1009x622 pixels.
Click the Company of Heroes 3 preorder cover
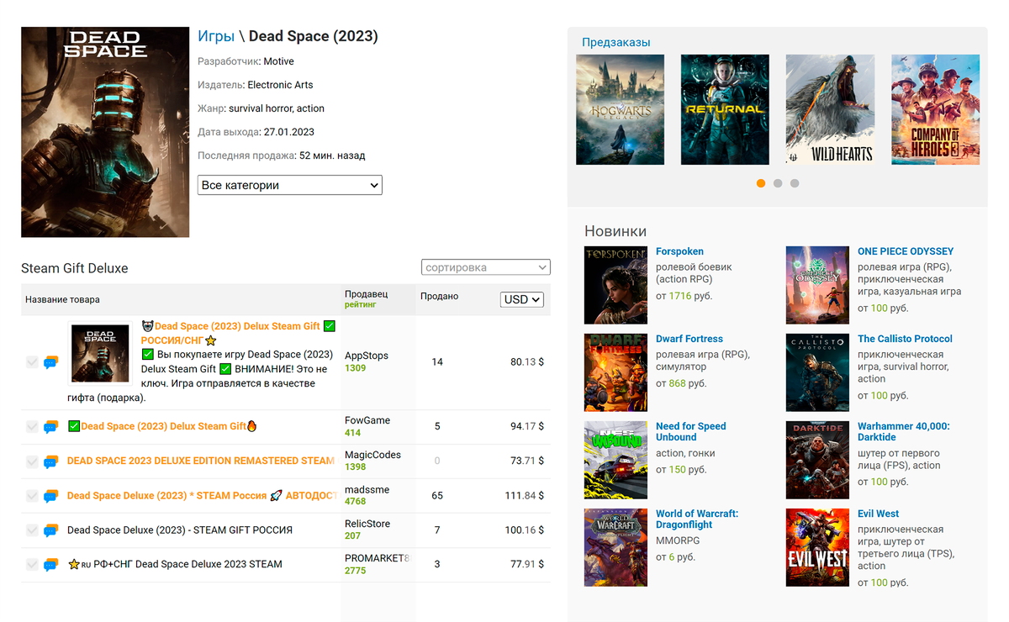pyautogui.click(x=935, y=109)
